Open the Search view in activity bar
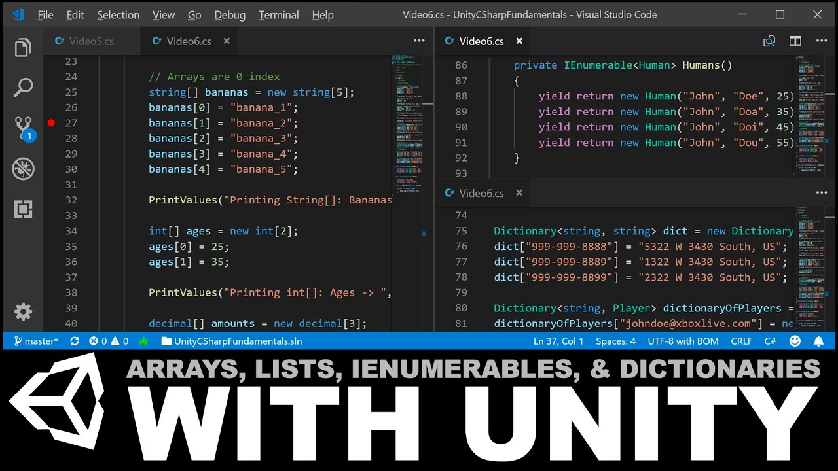This screenshot has width=838, height=471. pyautogui.click(x=23, y=88)
